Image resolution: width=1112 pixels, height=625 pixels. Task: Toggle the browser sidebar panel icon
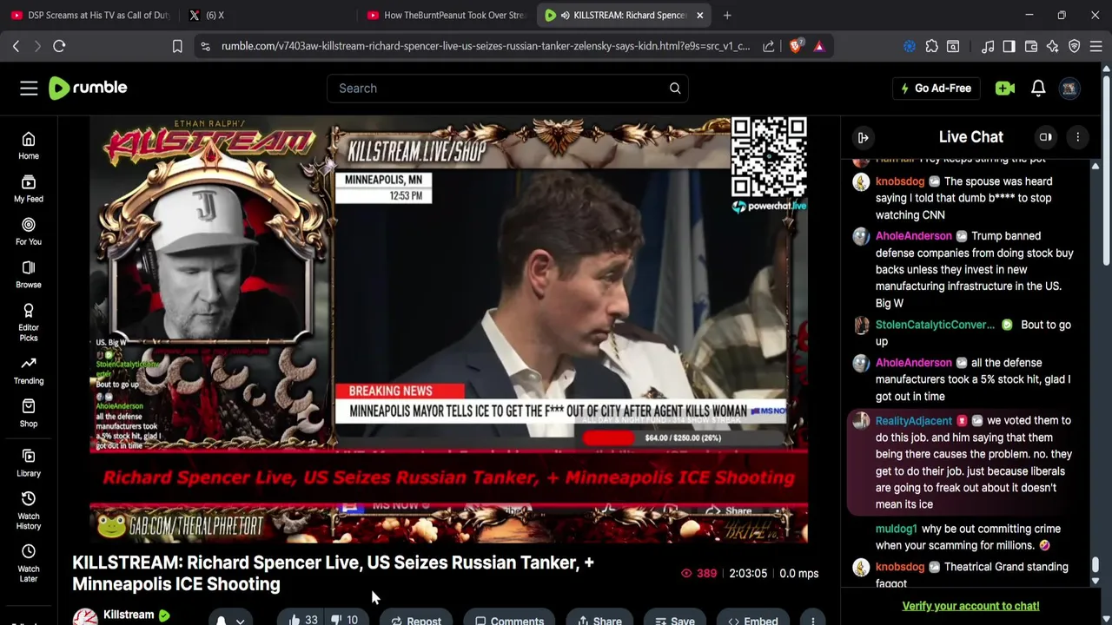pyautogui.click(x=1009, y=46)
